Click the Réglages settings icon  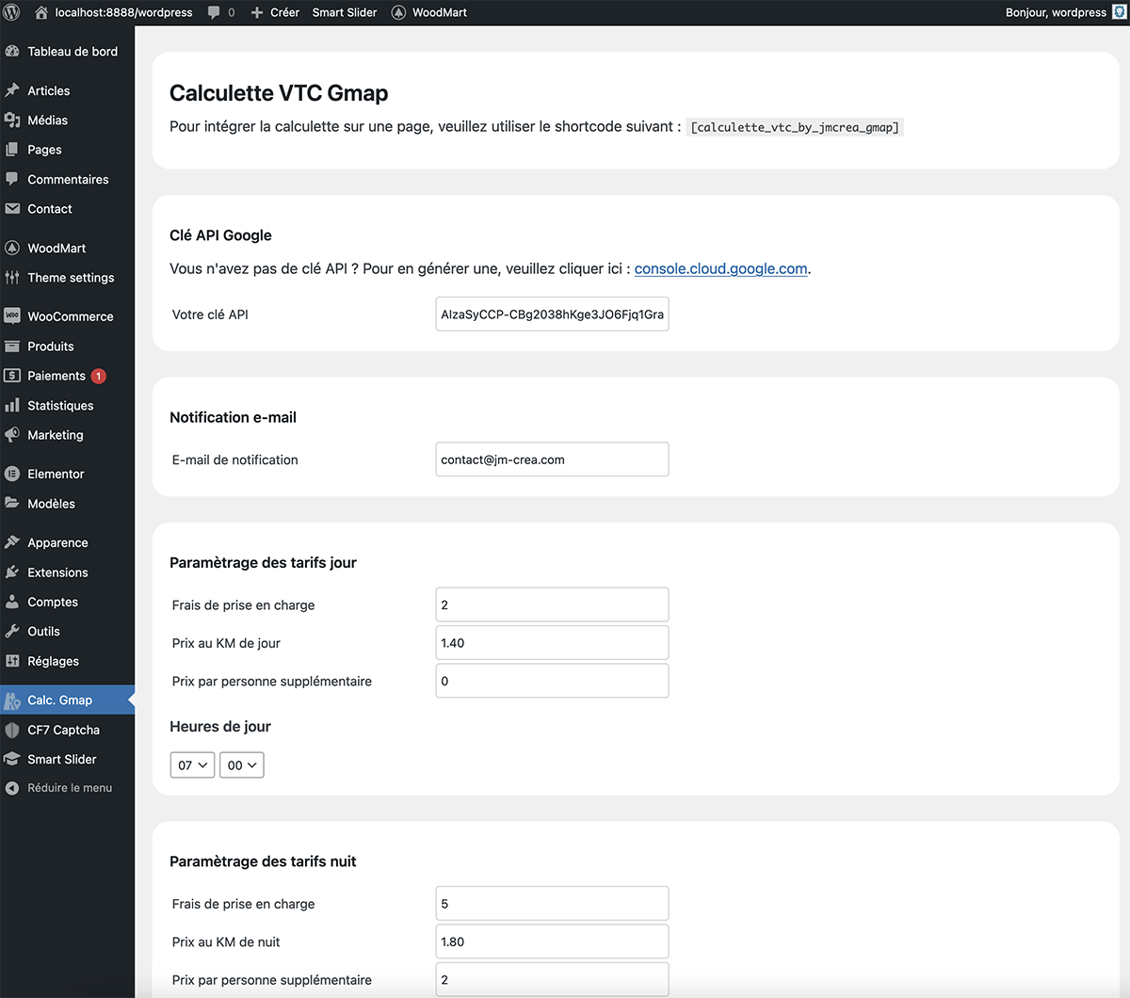pyautogui.click(x=12, y=661)
